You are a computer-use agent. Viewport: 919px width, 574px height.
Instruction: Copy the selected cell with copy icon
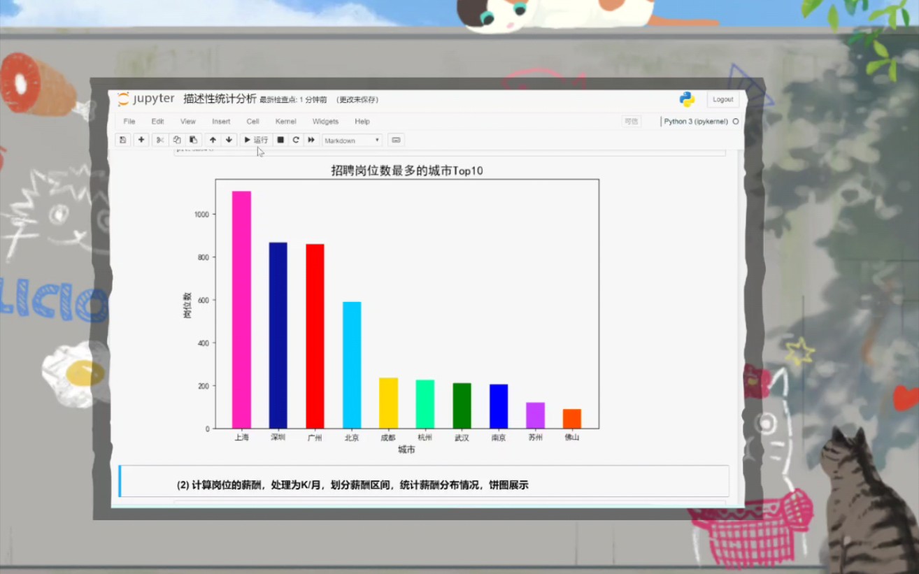coord(177,140)
